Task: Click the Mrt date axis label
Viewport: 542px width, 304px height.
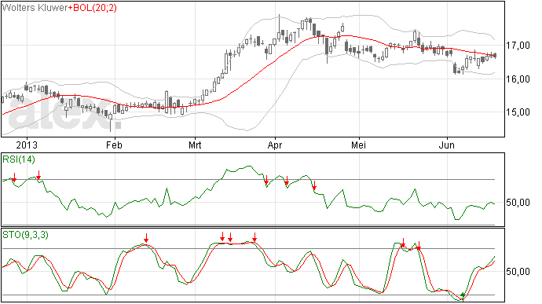Action: (x=195, y=145)
